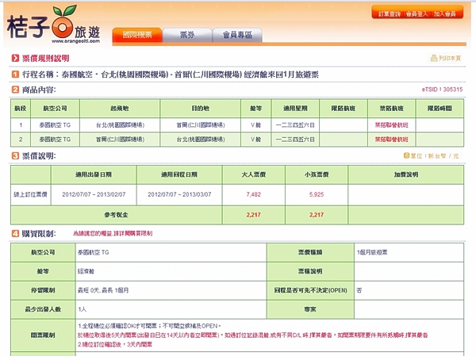Click the currency unit icon beside 單位

pyautogui.click(x=406, y=155)
